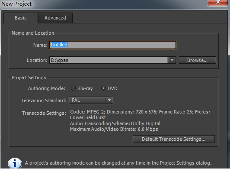Viewport: 230px width, 175px height.
Task: Click the authoring mode info message text
Action: [x=118, y=163]
